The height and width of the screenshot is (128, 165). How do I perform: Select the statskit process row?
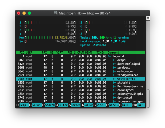(80, 82)
